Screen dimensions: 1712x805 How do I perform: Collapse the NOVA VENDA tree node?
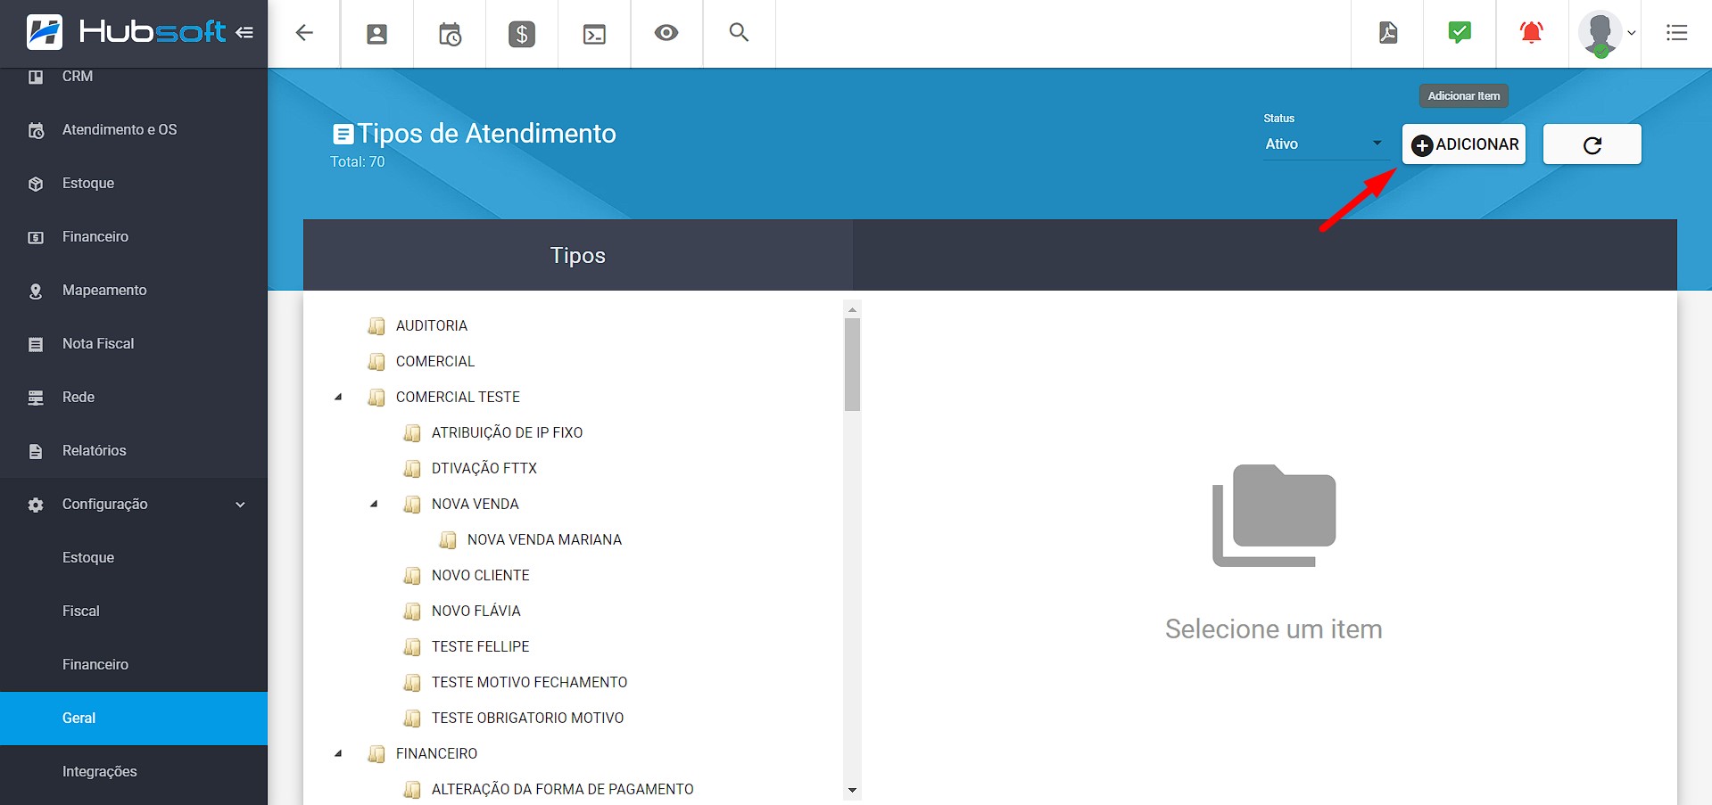tap(374, 505)
